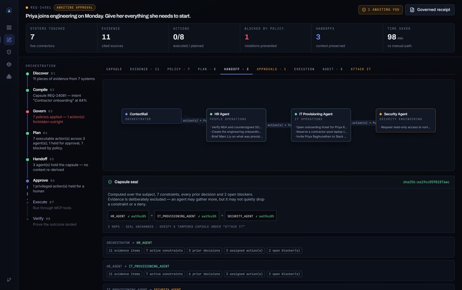462x290 pixels.
Task: Click the Approve step blue status dot
Action: pos(28,181)
